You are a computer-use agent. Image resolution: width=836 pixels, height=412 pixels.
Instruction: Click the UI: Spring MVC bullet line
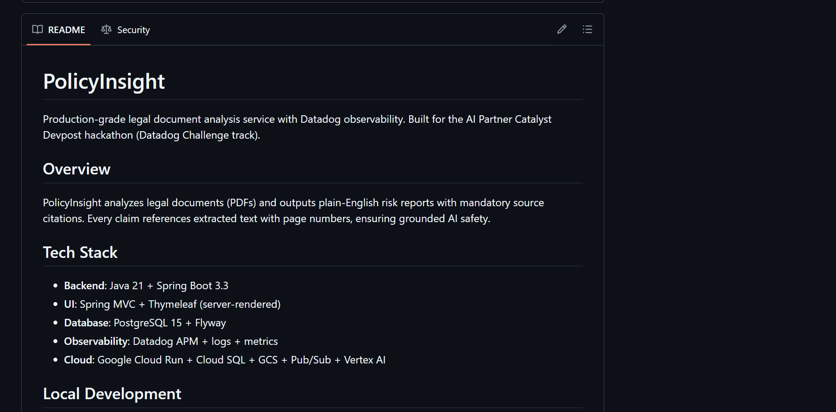(172, 304)
